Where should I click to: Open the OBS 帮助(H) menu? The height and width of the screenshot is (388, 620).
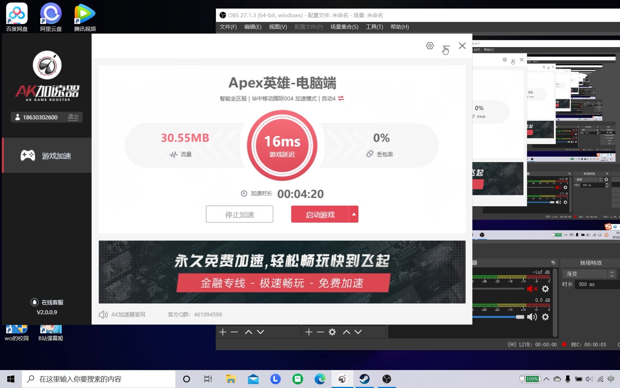tap(399, 27)
